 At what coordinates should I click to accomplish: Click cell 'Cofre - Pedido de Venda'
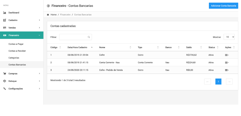111,70
